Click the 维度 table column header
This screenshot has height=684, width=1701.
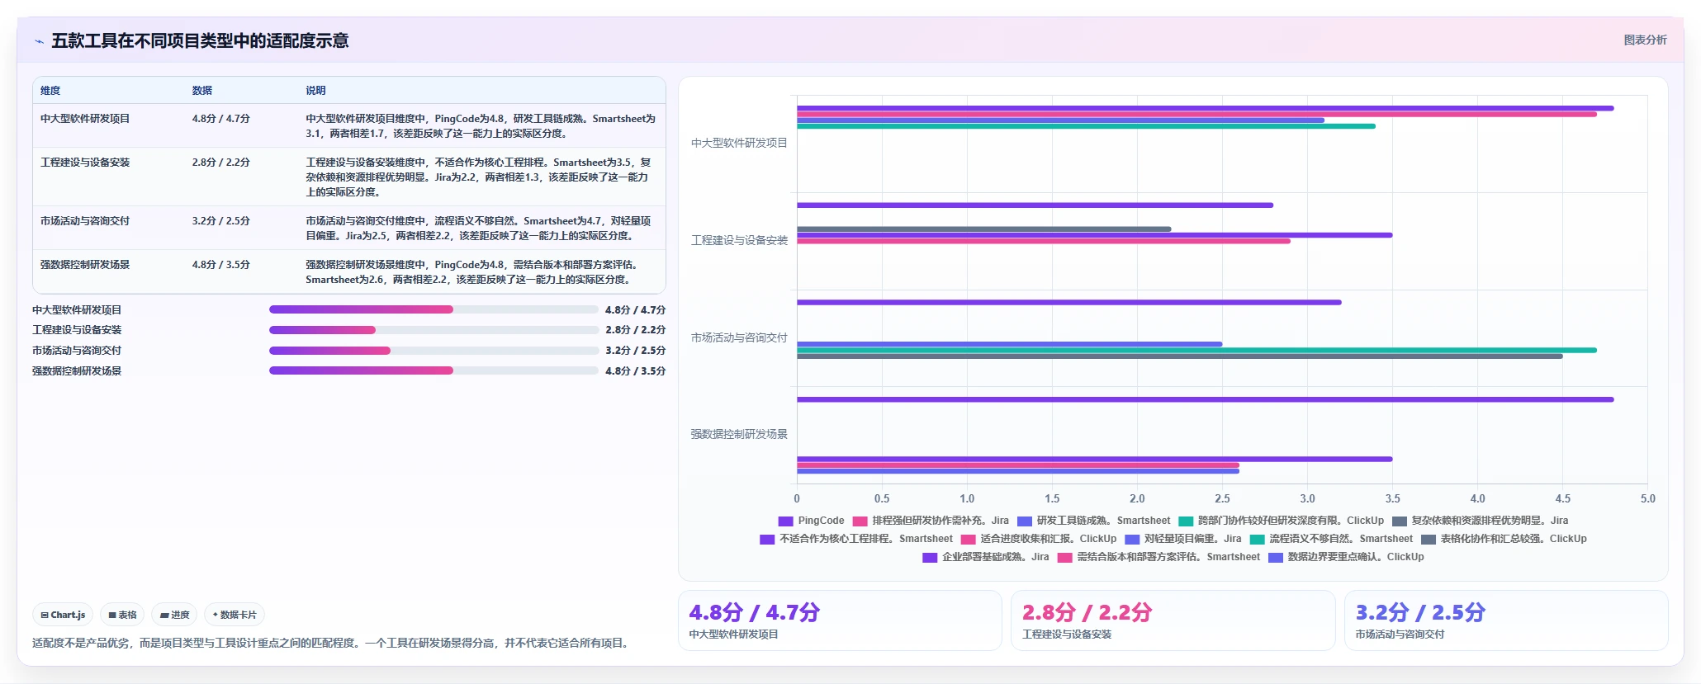50,91
